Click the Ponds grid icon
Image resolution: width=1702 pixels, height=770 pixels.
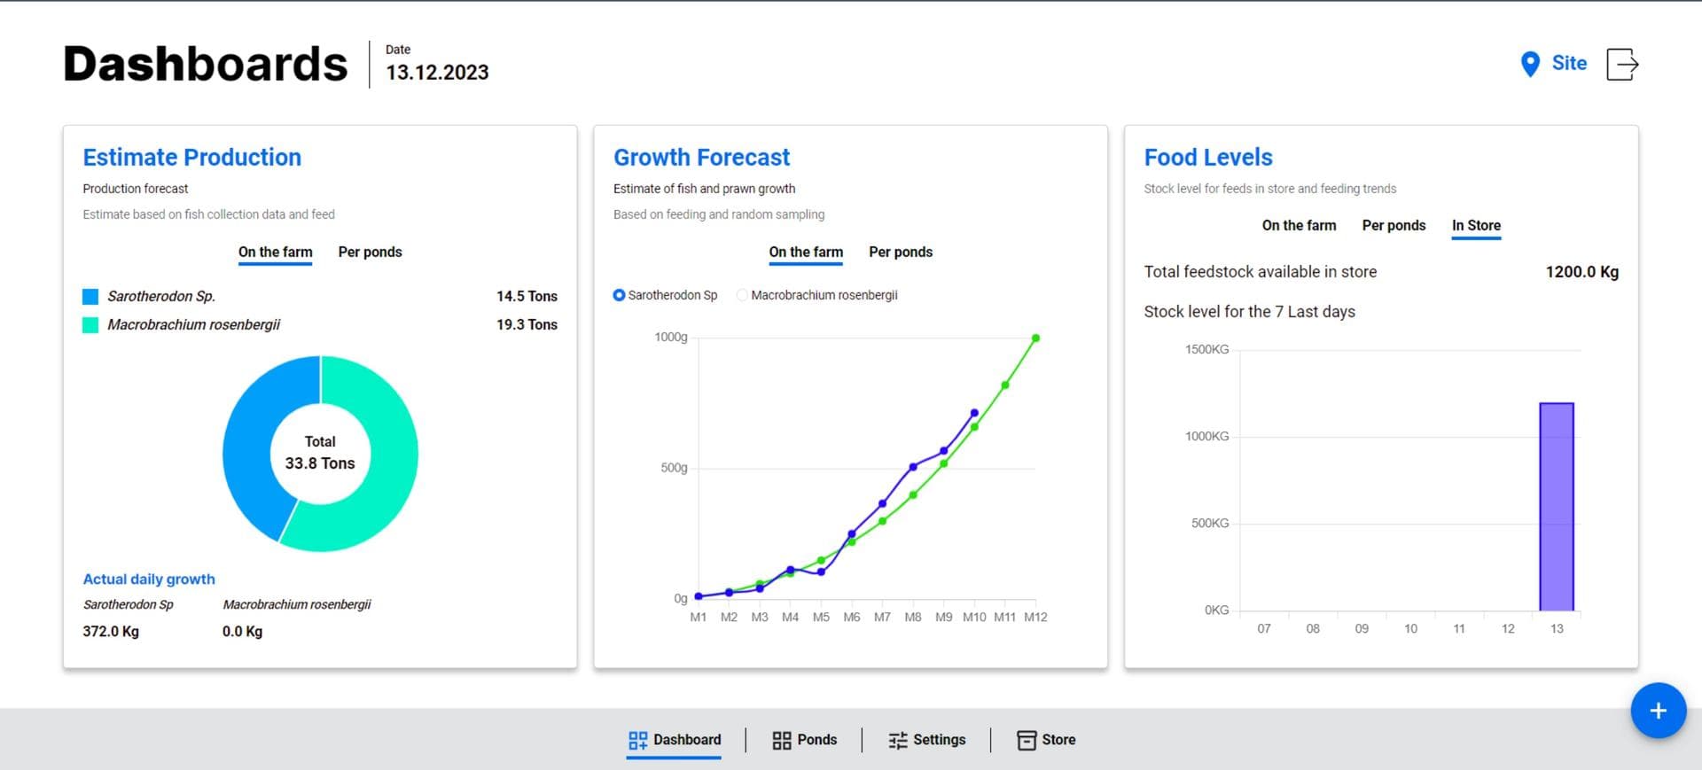coord(781,740)
